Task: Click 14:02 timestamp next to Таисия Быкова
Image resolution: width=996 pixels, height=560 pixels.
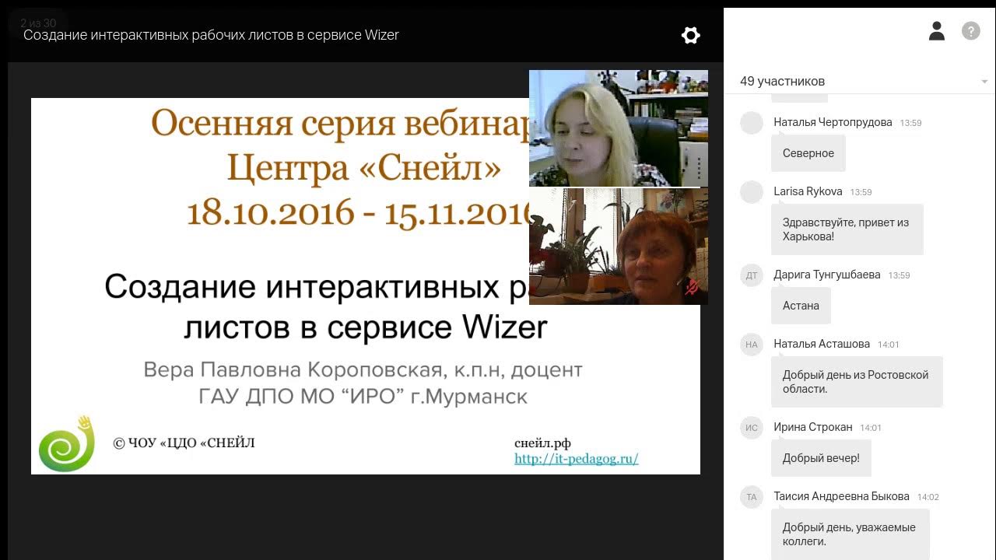Action: point(928,497)
